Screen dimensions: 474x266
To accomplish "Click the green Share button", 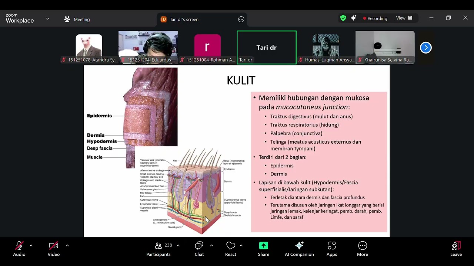I will pos(264,249).
